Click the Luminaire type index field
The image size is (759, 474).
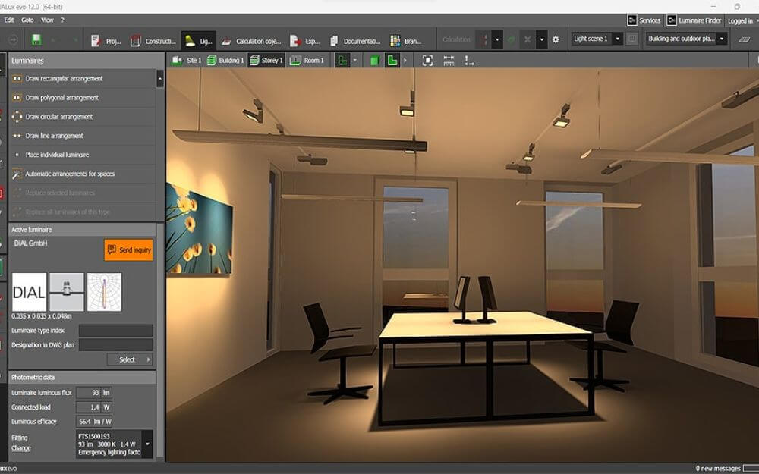pyautogui.click(x=115, y=331)
